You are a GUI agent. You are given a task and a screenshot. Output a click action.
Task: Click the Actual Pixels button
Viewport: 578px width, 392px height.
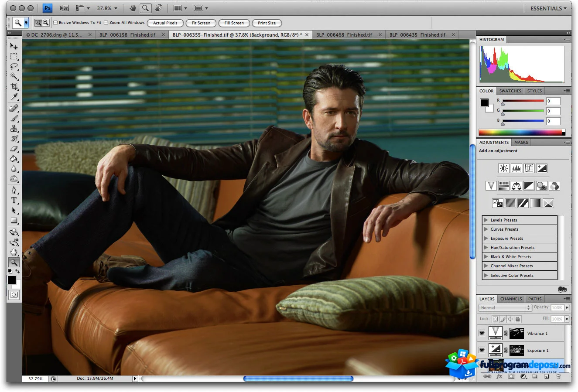(x=165, y=23)
